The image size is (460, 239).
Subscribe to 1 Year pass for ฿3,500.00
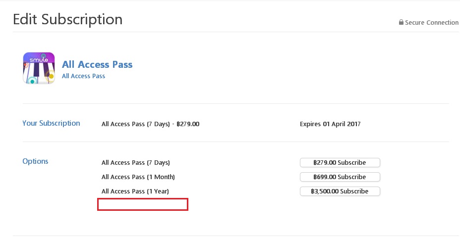[340, 191]
